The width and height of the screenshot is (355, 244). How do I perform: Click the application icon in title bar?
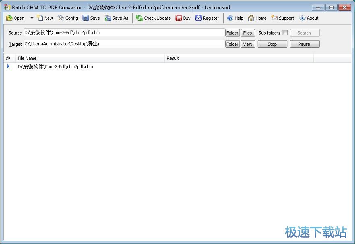7,8
